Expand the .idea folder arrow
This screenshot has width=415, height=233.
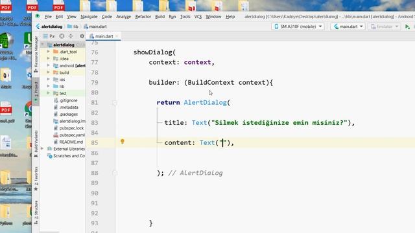tap(48, 59)
